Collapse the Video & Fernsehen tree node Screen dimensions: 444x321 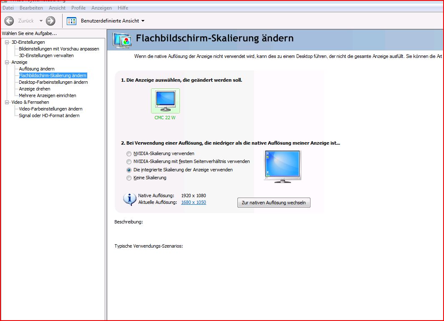pyautogui.click(x=7, y=102)
